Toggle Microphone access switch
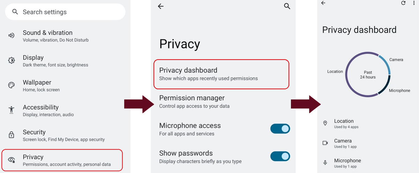The image size is (419, 173). tap(280, 129)
